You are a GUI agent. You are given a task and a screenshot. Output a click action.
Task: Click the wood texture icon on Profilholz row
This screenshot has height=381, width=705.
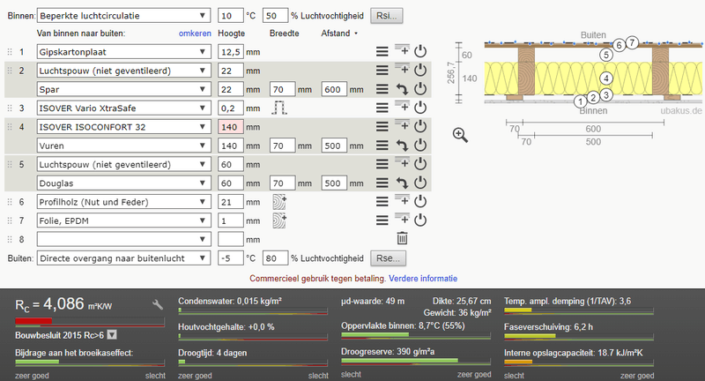click(x=279, y=202)
